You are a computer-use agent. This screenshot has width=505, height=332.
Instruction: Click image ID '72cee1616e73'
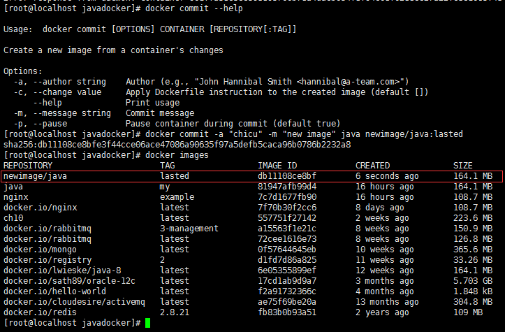pos(287,239)
